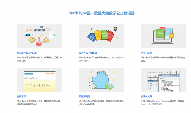Click the description mentioning Latex、Amslatex
The width and height of the screenshot is (191, 113).
[163, 103]
